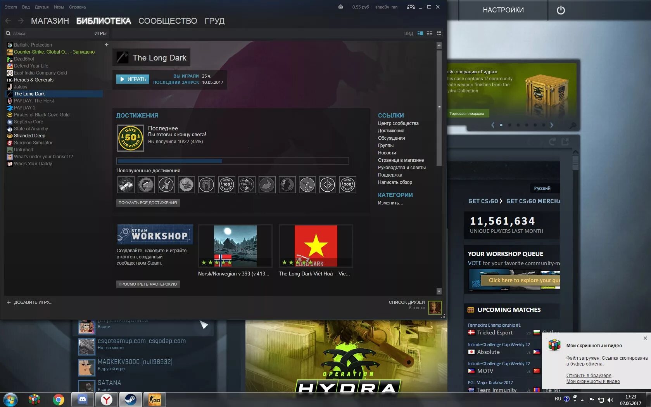Click the 200 Days Survived locked achievement
Screen dimensions: 651x407
[x=347, y=185]
